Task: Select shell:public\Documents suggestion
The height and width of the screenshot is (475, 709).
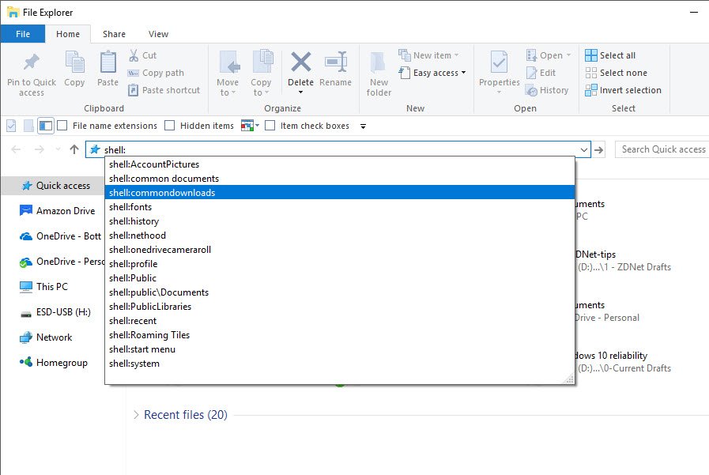Action: point(340,292)
